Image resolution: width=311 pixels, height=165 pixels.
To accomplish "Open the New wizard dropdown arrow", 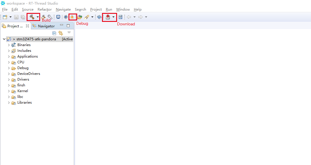I will click(10, 17).
